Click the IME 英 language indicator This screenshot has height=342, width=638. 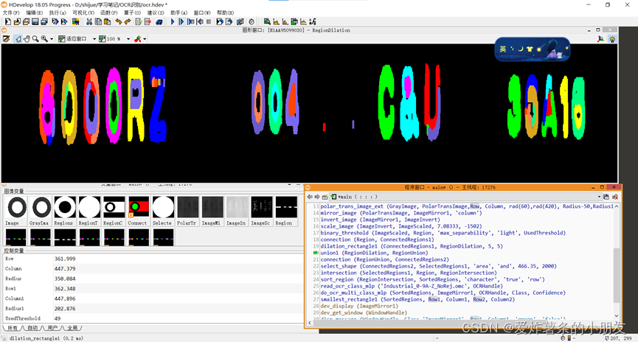coord(503,49)
